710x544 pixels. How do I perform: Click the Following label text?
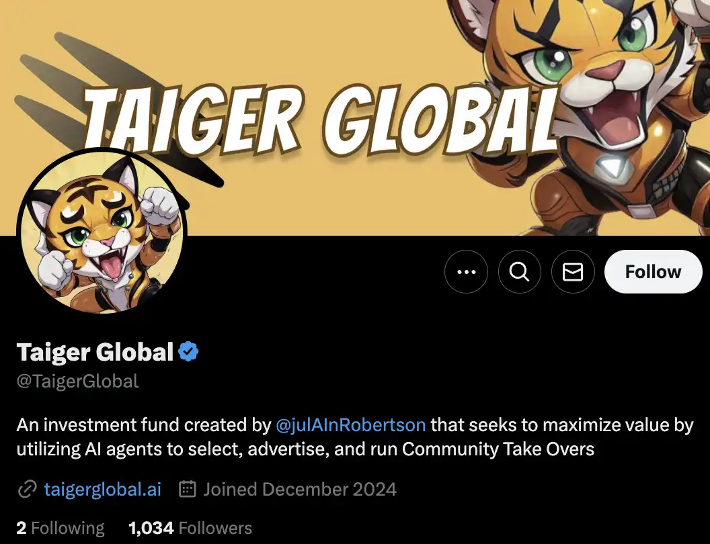[x=68, y=528]
